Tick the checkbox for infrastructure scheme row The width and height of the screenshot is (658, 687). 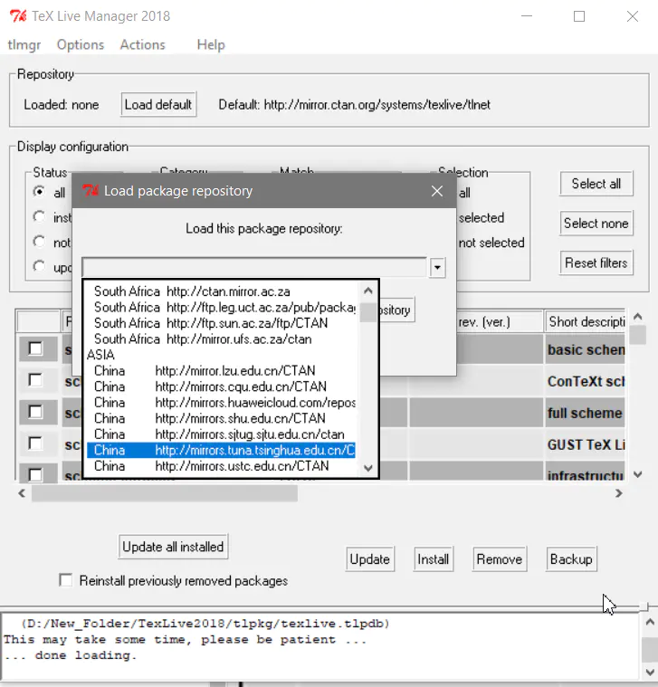[35, 474]
